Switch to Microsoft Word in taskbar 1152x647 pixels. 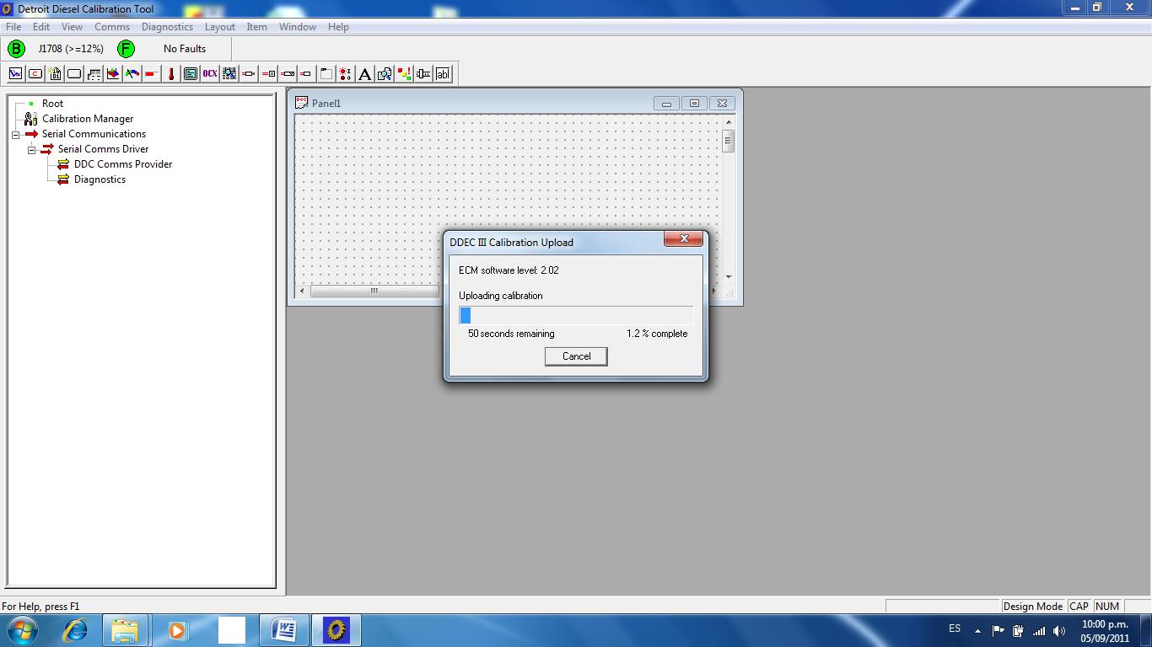click(284, 630)
